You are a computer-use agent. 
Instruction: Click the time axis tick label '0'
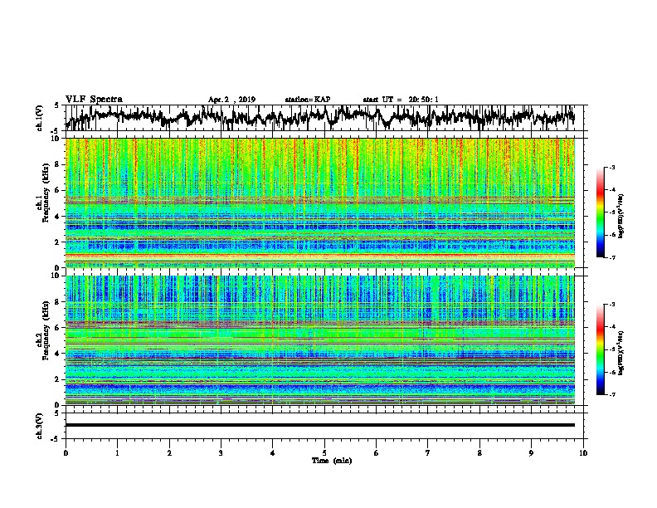[66, 453]
